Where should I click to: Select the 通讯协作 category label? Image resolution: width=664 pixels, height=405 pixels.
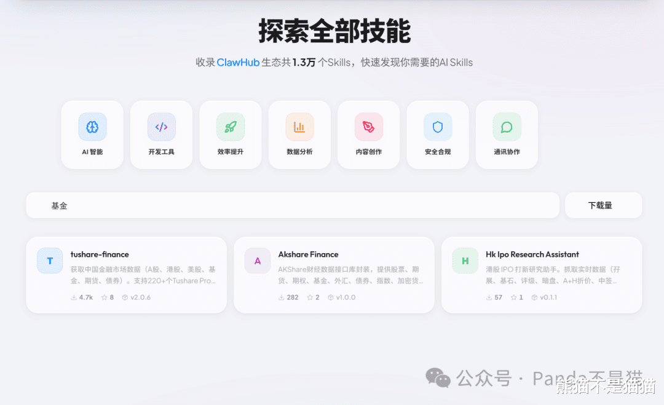coord(507,152)
